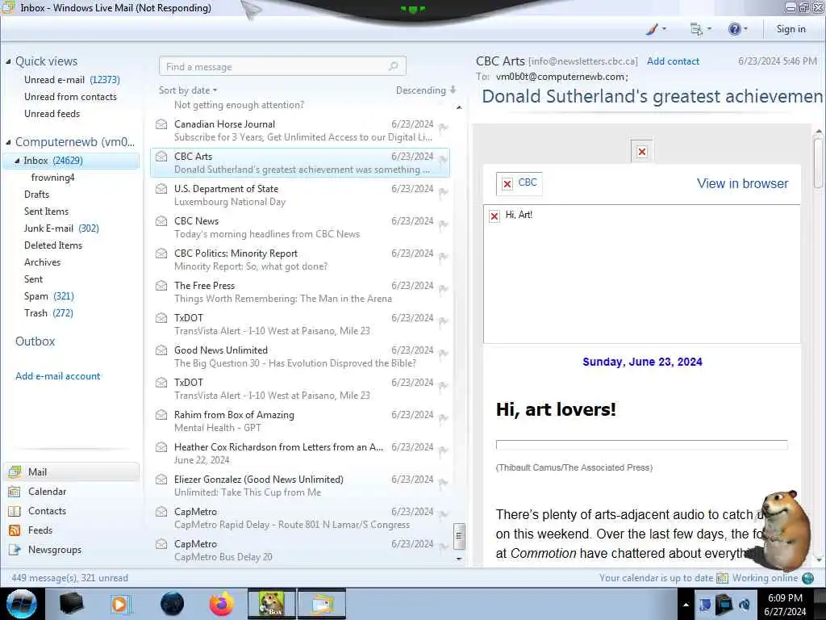Flag the CBC Politics: Minority Report message
826x620 pixels.
[x=443, y=256]
